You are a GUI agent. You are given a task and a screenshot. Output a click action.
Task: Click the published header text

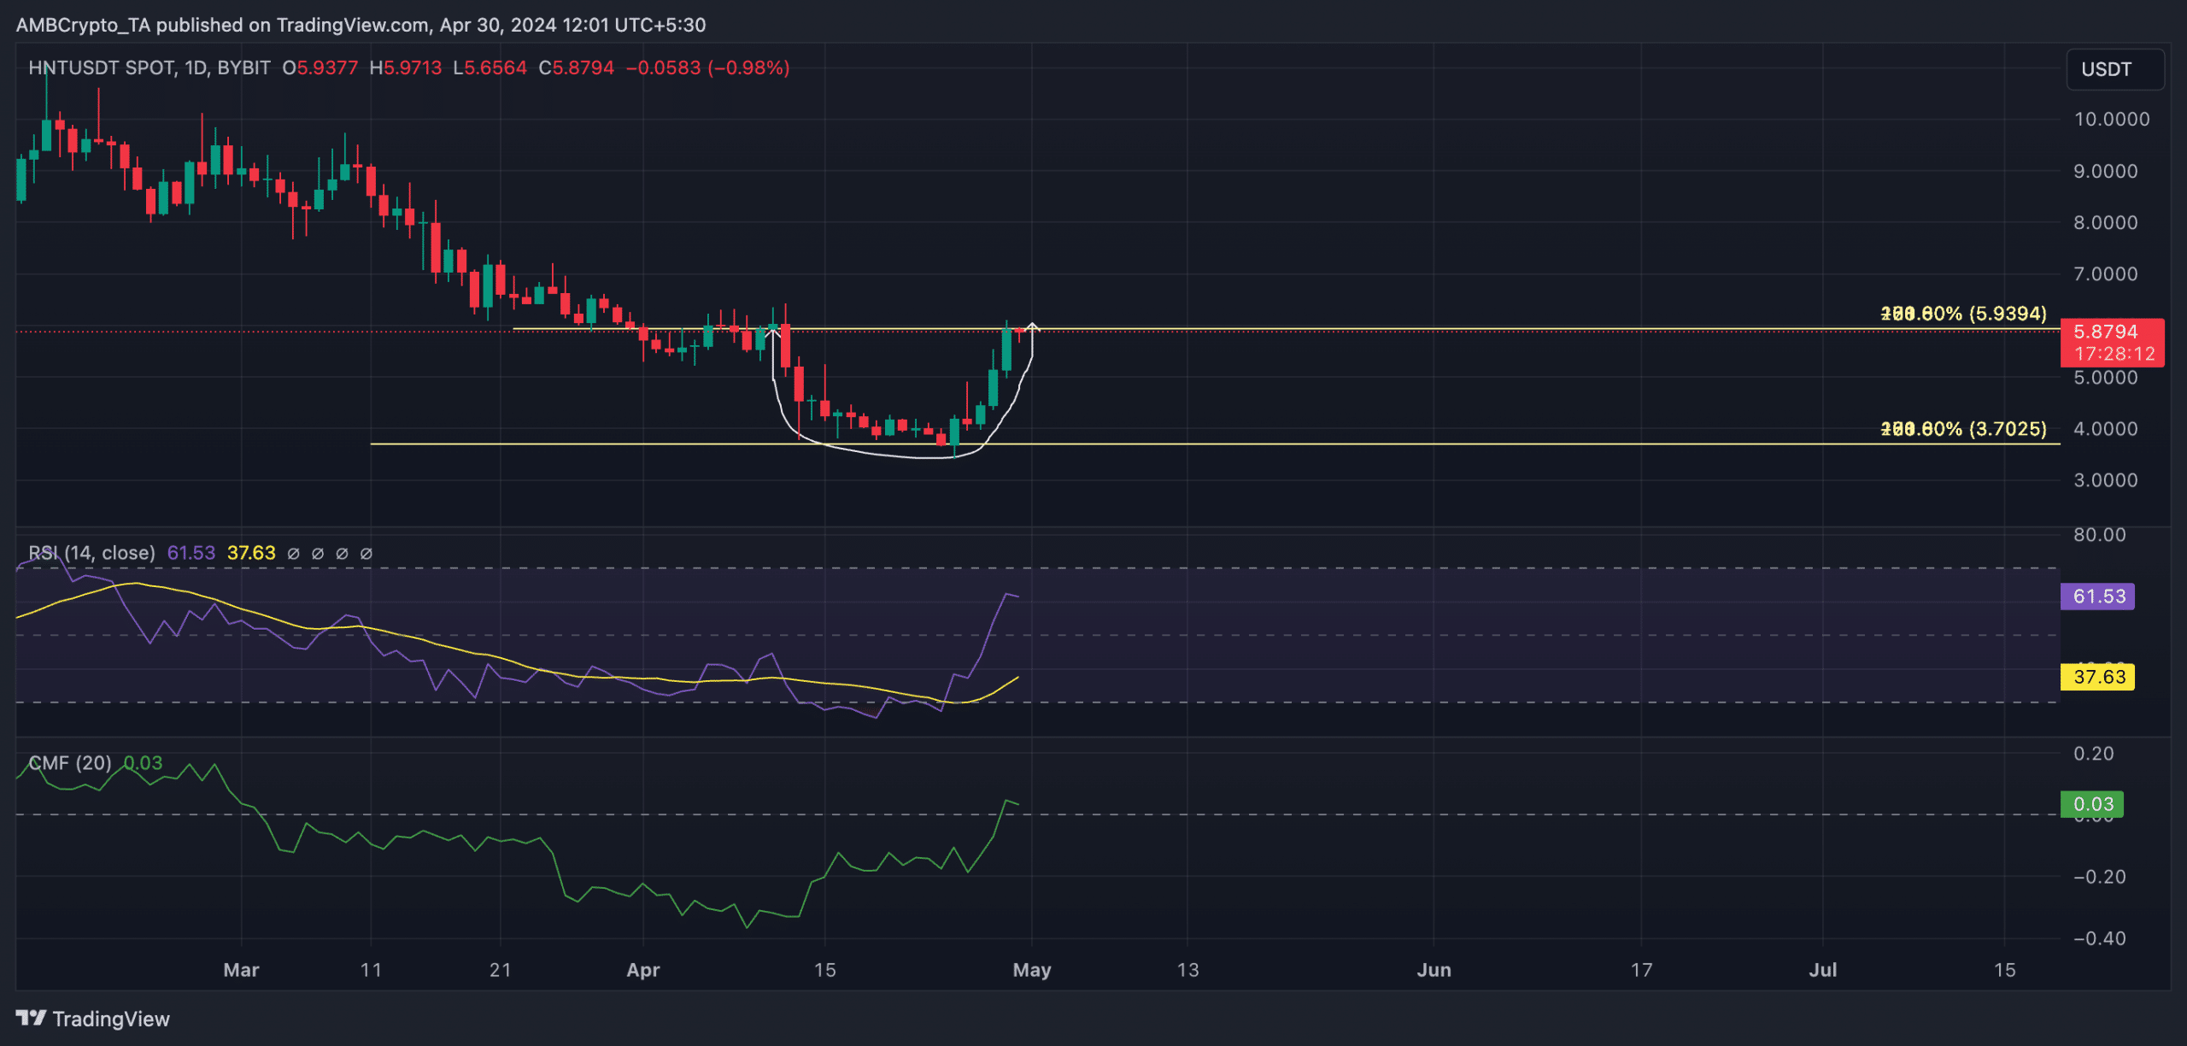click(x=361, y=25)
